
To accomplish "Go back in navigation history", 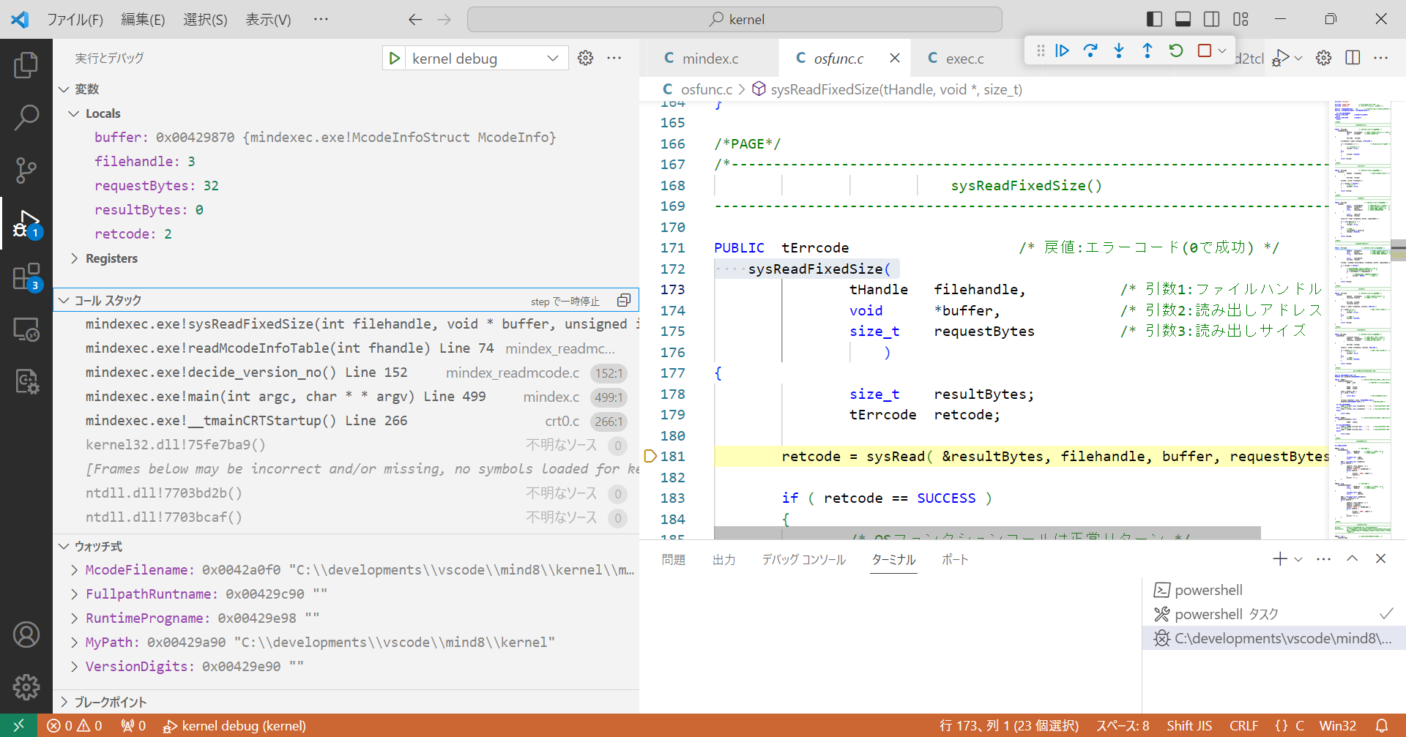I will 415,20.
